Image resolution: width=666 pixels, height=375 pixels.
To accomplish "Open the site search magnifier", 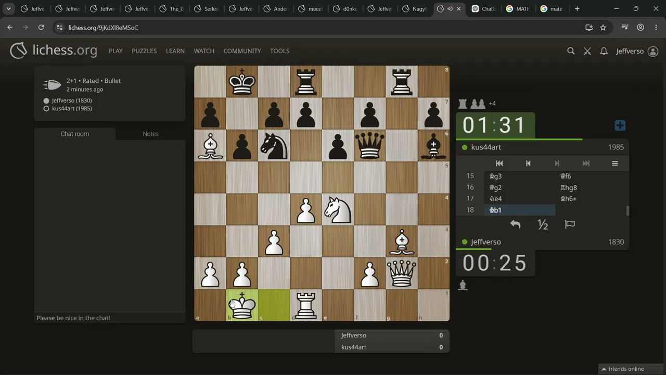I will pos(571,51).
